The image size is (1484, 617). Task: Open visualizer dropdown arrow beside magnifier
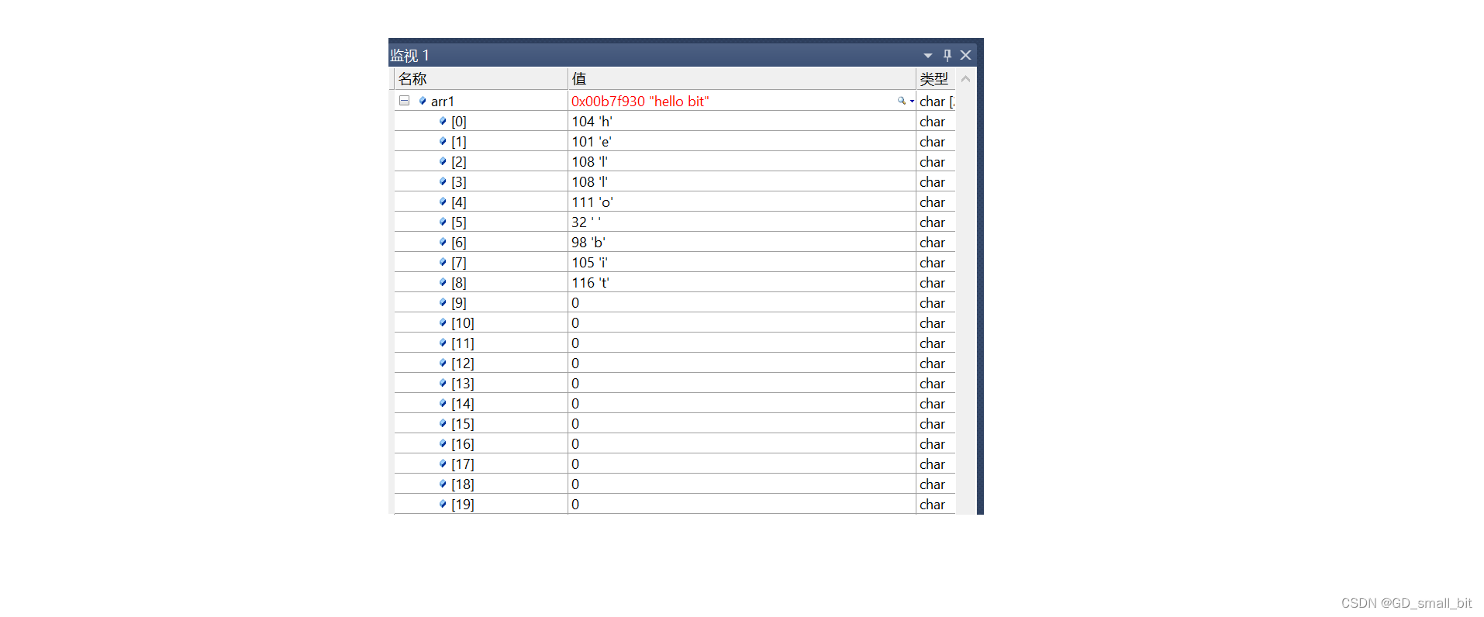(x=912, y=102)
